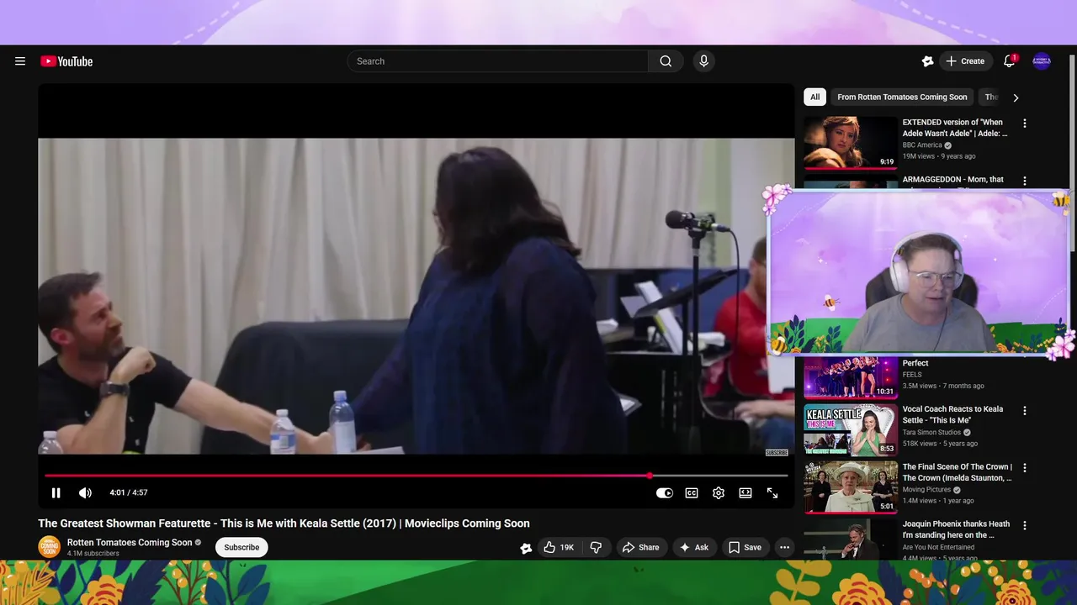Switch to theater mode
The height and width of the screenshot is (605, 1077).
tap(745, 493)
